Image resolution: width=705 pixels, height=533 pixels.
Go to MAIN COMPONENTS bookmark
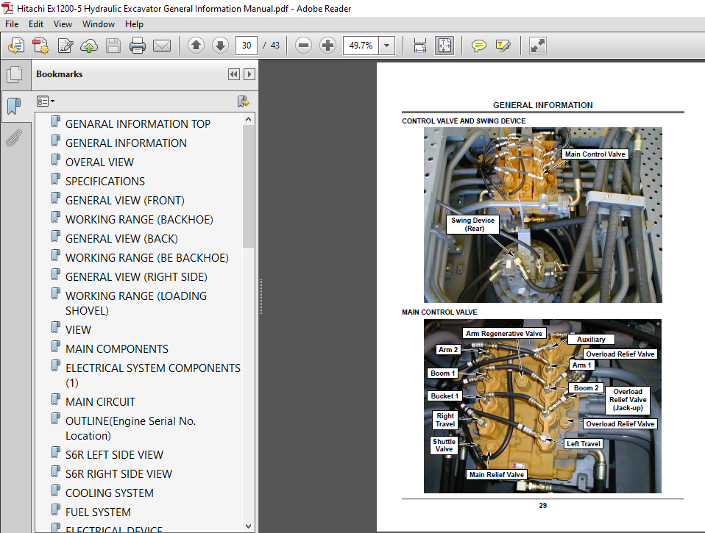point(117,349)
